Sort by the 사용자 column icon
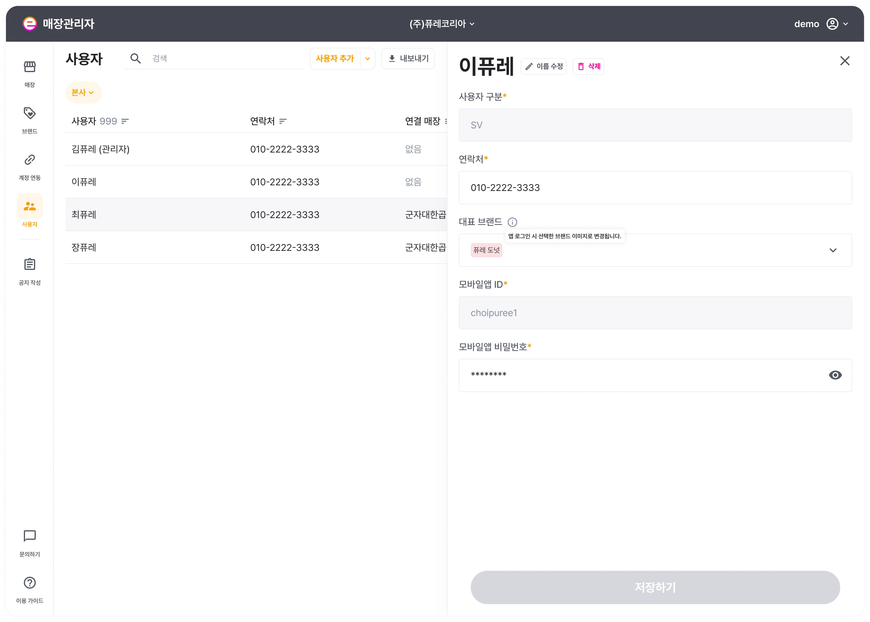Screen dimensions: 870x622 [125, 122]
